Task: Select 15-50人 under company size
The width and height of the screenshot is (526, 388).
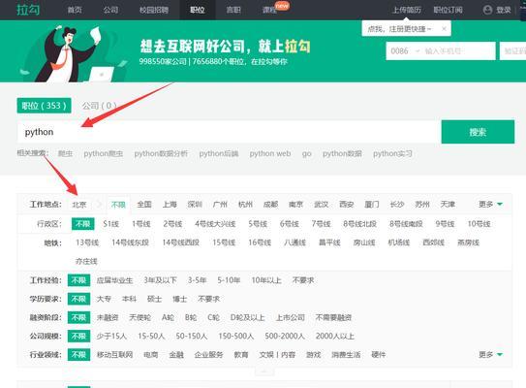Action: 151,336
